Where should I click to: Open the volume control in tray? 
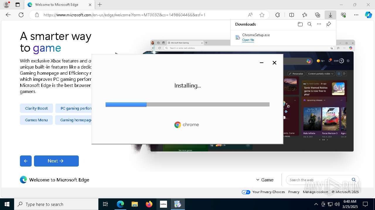pyautogui.click(x=337, y=204)
